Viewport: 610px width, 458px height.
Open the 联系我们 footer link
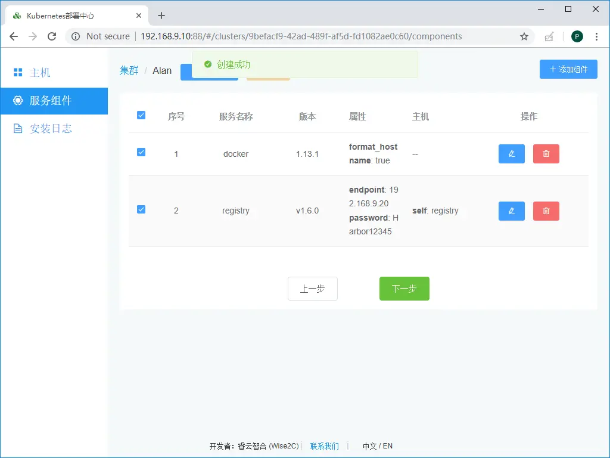click(x=324, y=446)
